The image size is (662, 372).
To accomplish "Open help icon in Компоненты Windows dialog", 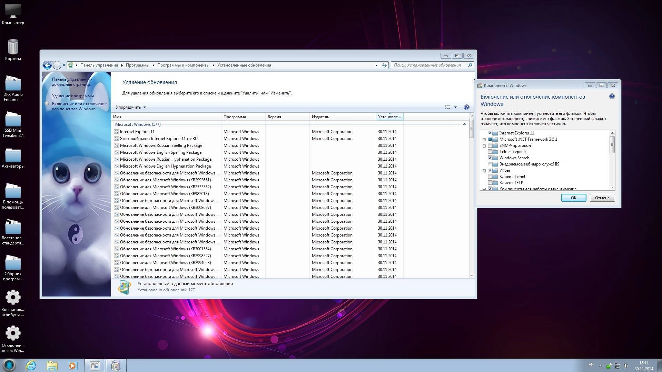I will pyautogui.click(x=612, y=97).
